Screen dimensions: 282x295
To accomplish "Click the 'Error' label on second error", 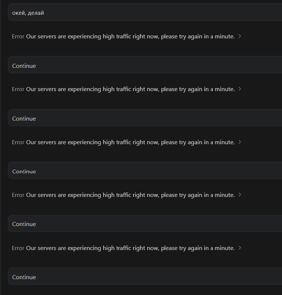I will pos(18,89).
